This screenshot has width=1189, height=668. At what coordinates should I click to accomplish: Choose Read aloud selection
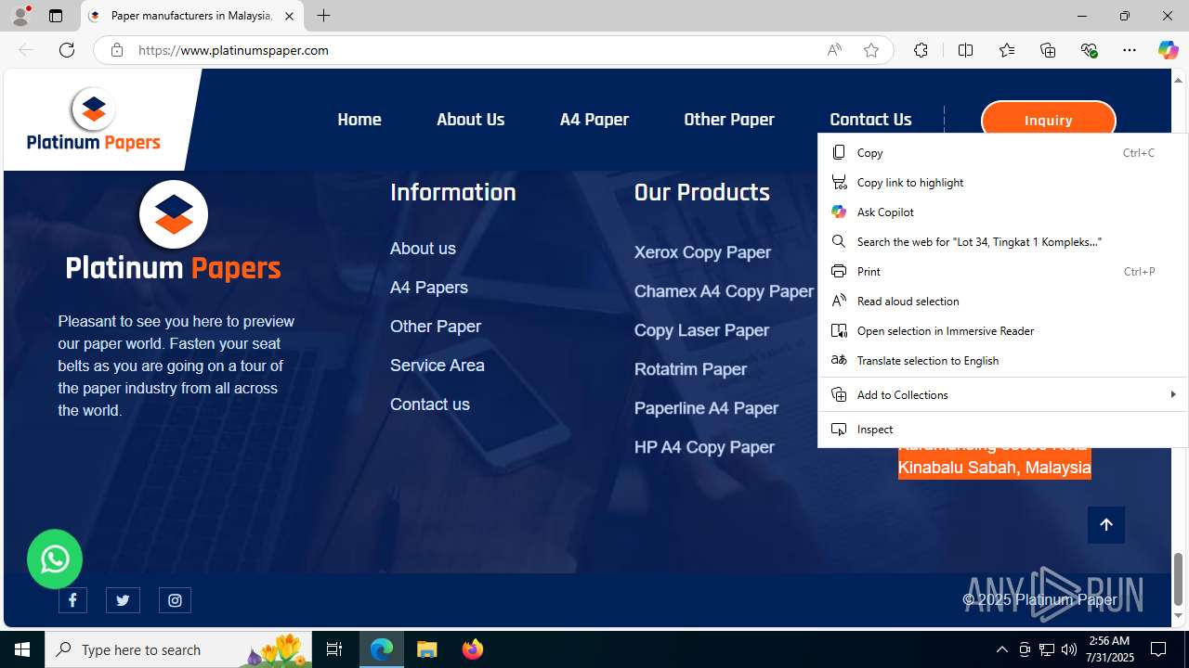pos(1003,301)
